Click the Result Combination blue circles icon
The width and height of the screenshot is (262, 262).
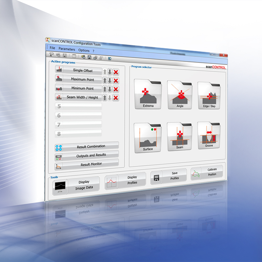pos(59,148)
